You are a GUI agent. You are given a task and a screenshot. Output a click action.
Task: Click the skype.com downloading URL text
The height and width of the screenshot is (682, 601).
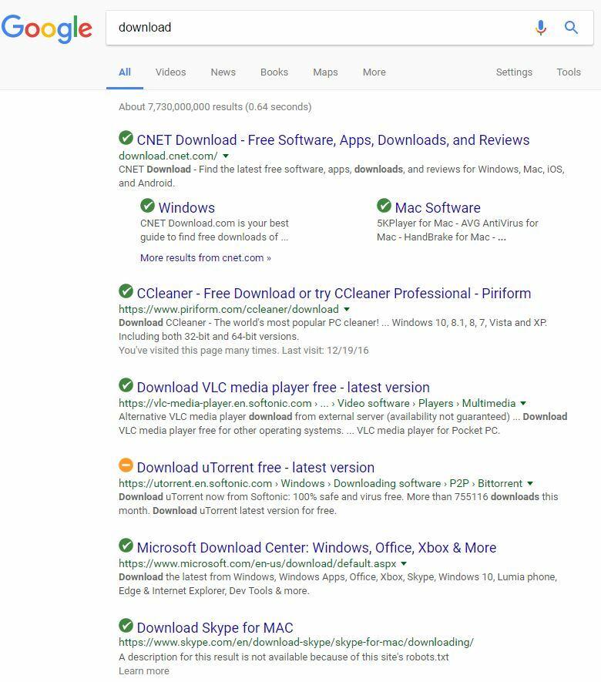(296, 643)
